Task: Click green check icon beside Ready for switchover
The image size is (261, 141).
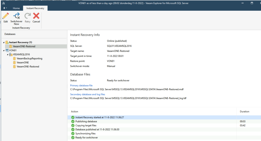Action: tap(73, 137)
